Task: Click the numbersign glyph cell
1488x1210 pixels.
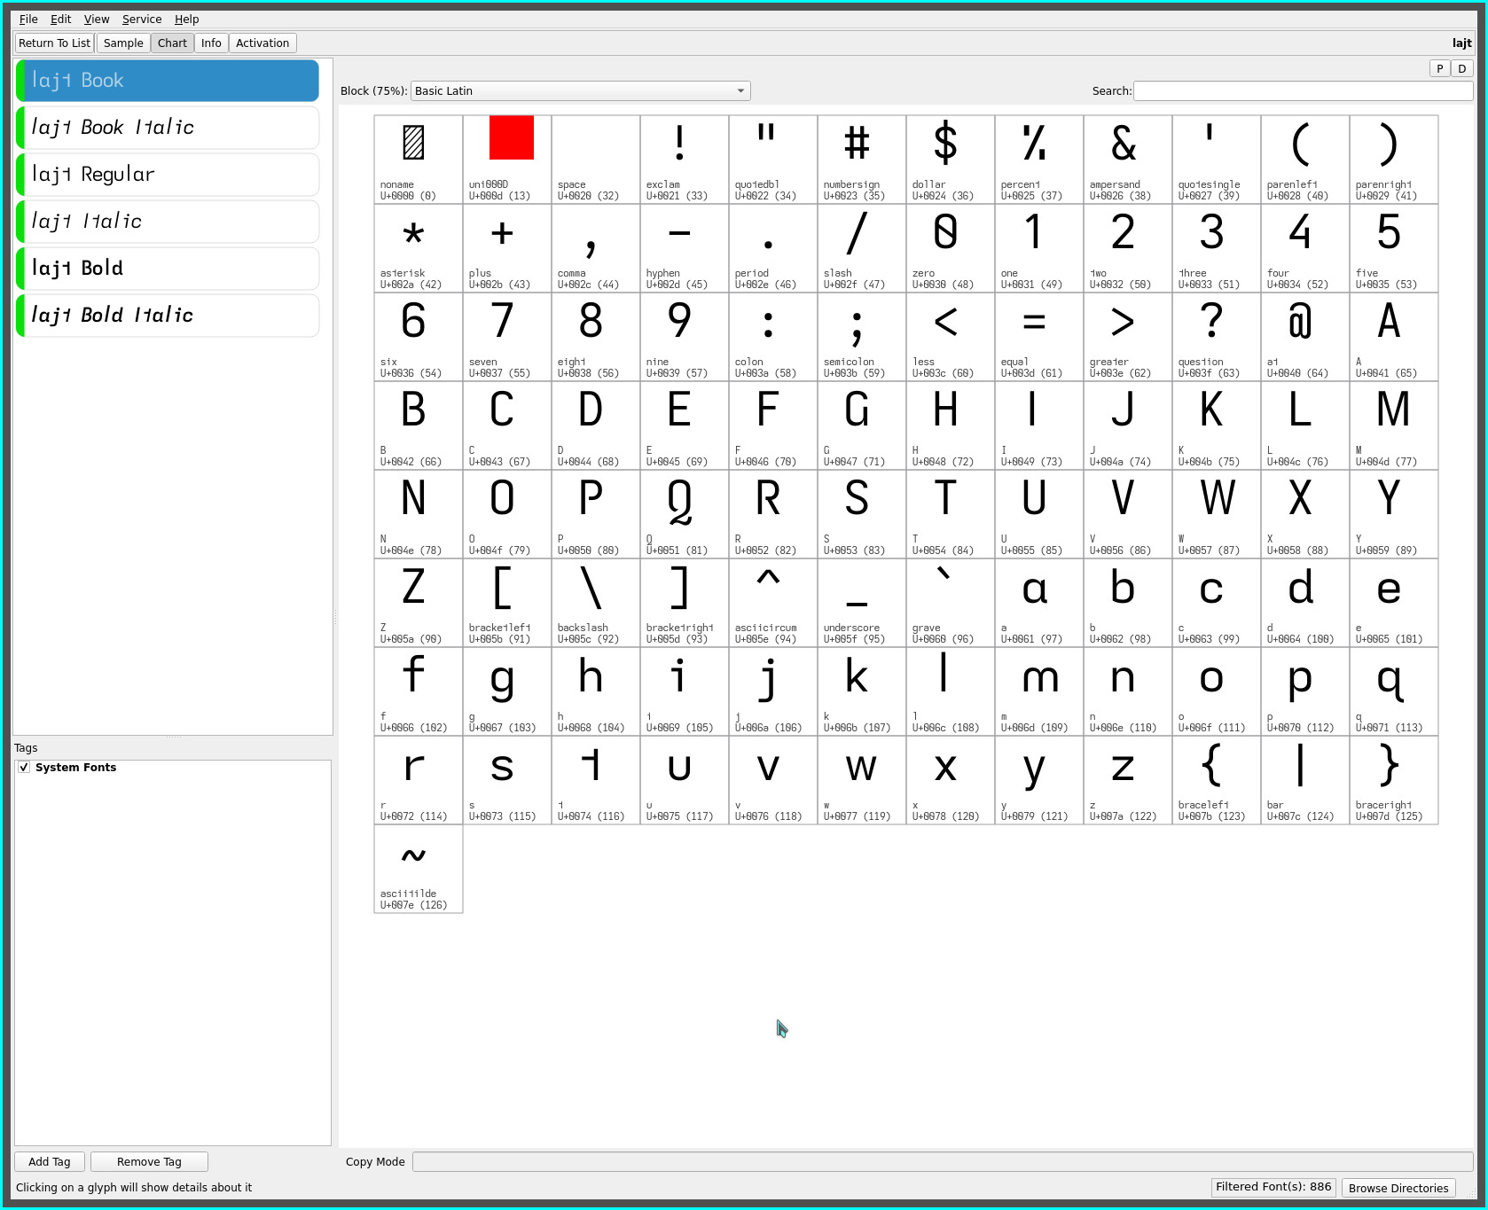Action: click(862, 160)
